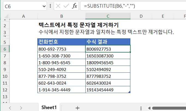186x111 pixels.
Task: Select row 6 header
Action: click(x=5, y=49)
